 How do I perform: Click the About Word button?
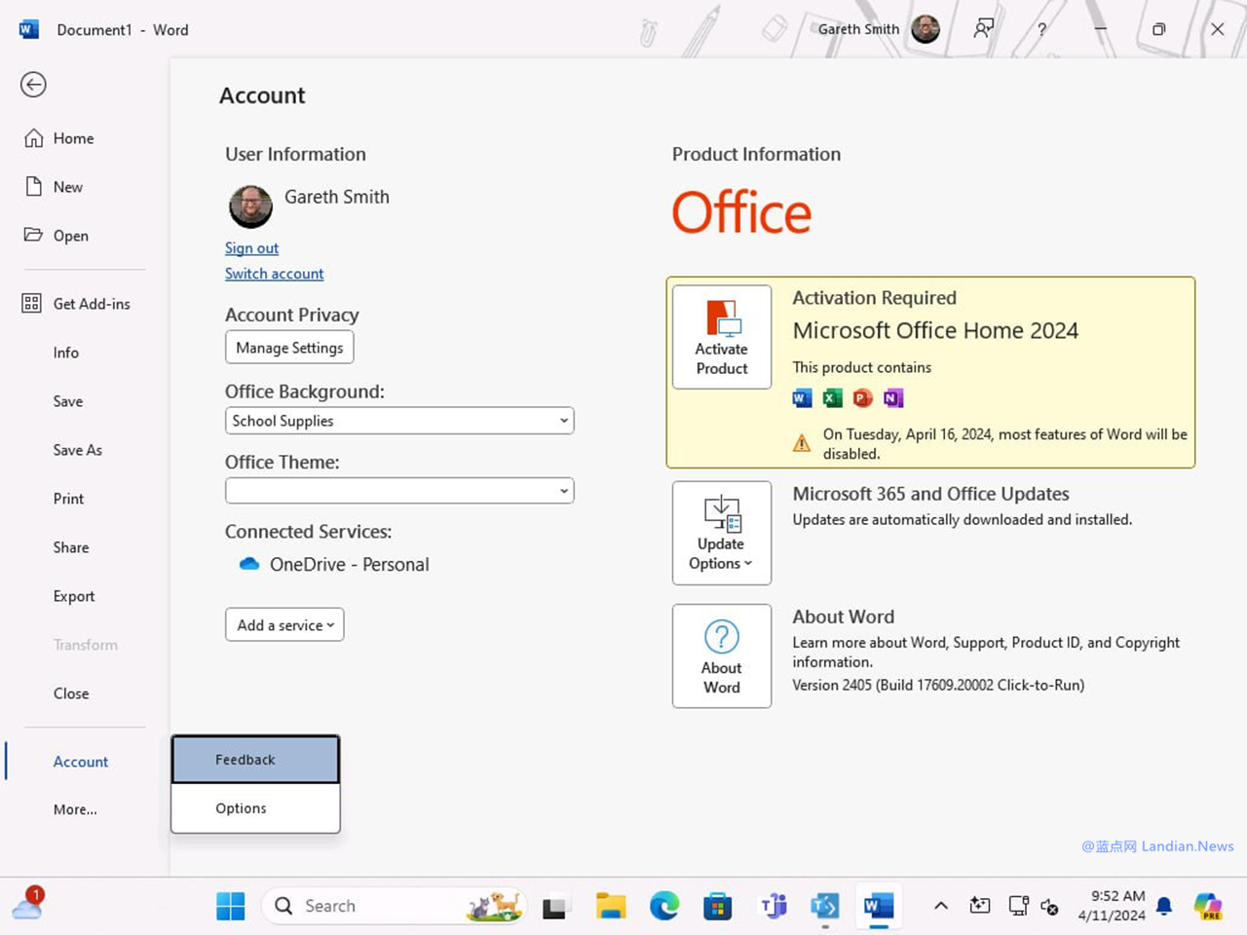click(722, 656)
